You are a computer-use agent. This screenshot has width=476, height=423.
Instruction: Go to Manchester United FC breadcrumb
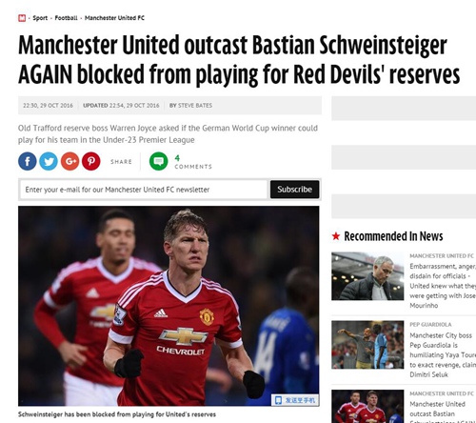coord(114,18)
